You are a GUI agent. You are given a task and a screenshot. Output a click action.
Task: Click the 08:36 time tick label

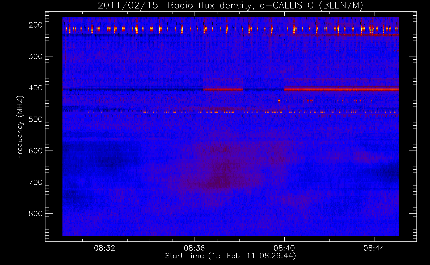195,248
